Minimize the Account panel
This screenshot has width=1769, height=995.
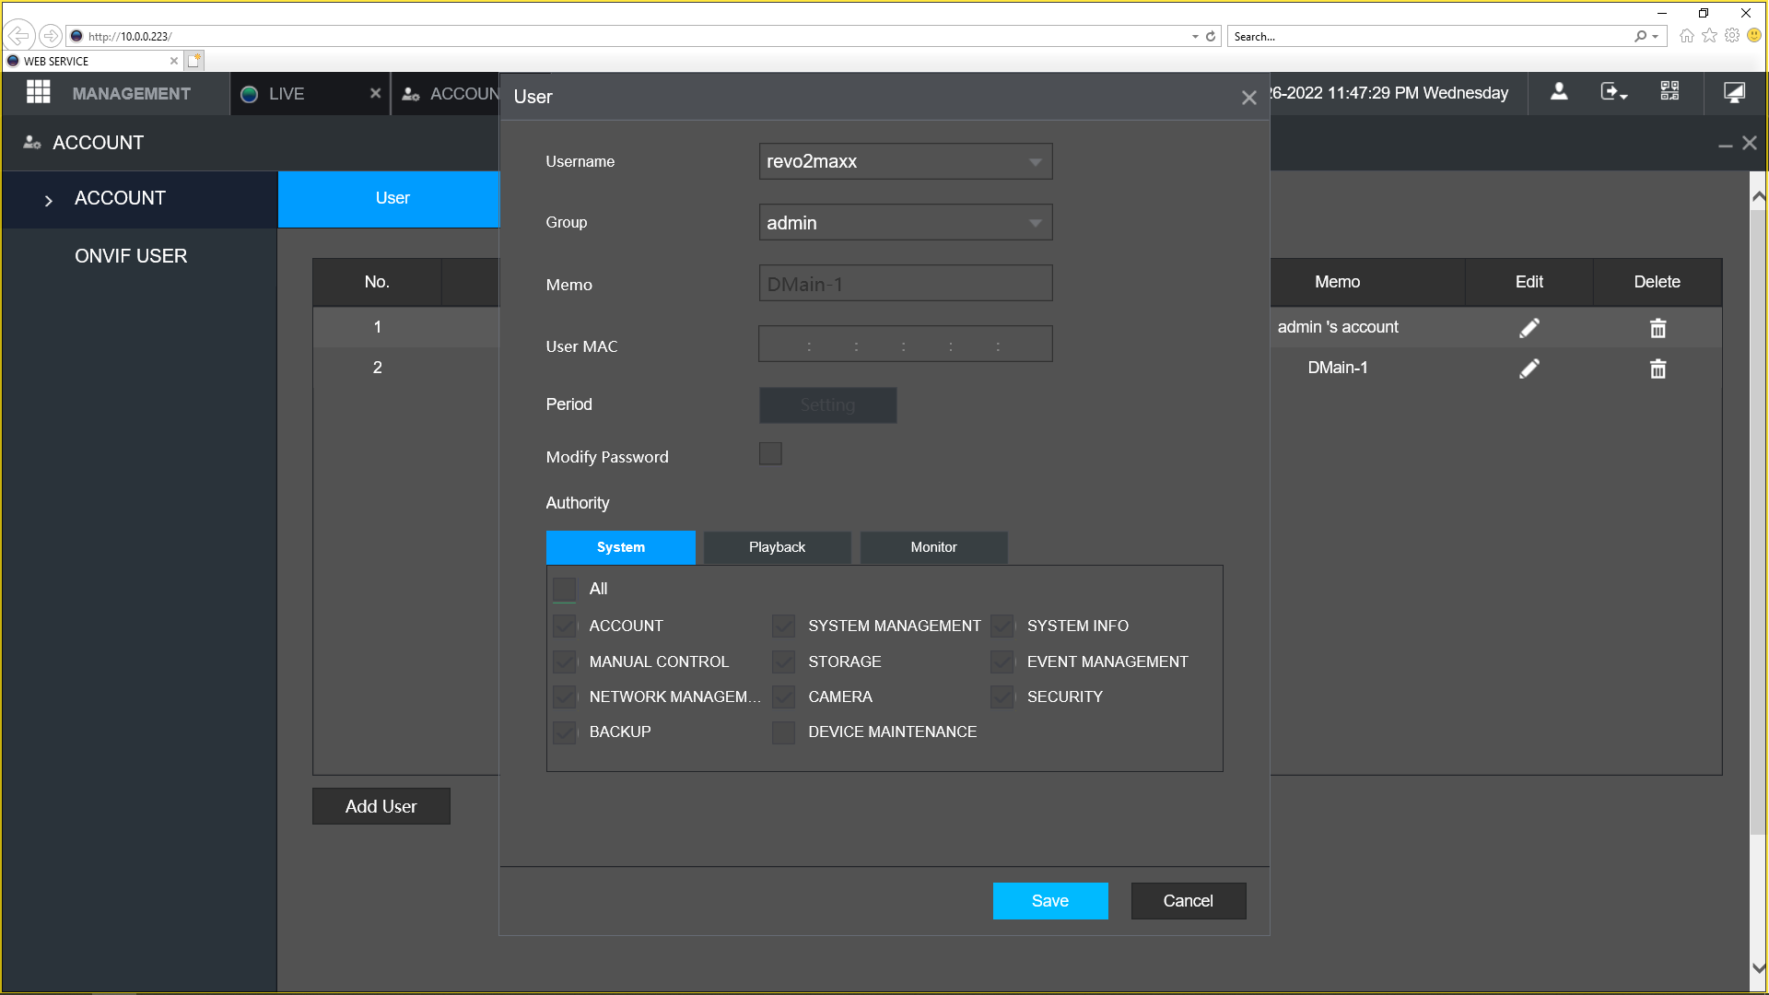point(1725,145)
